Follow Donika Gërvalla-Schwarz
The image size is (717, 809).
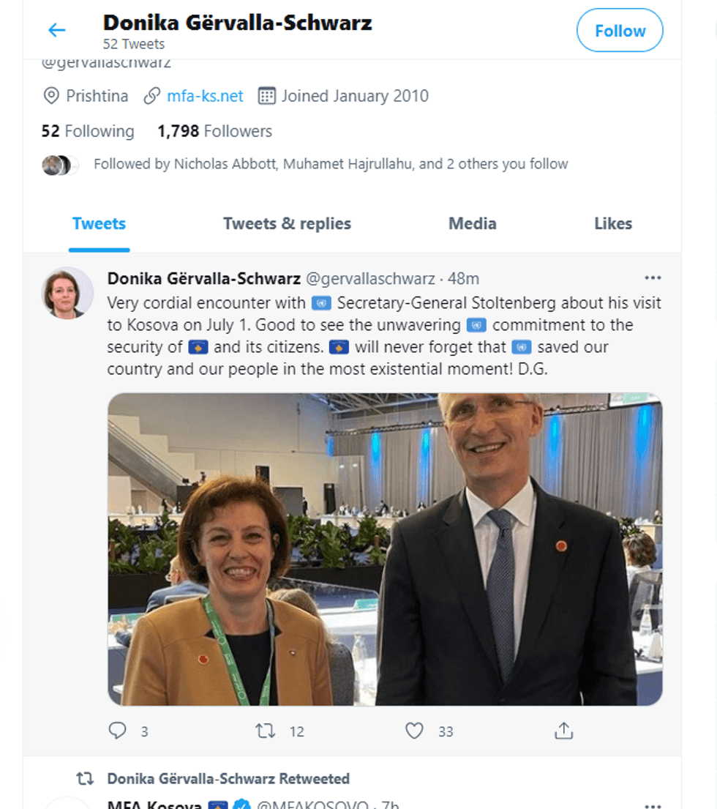point(619,31)
